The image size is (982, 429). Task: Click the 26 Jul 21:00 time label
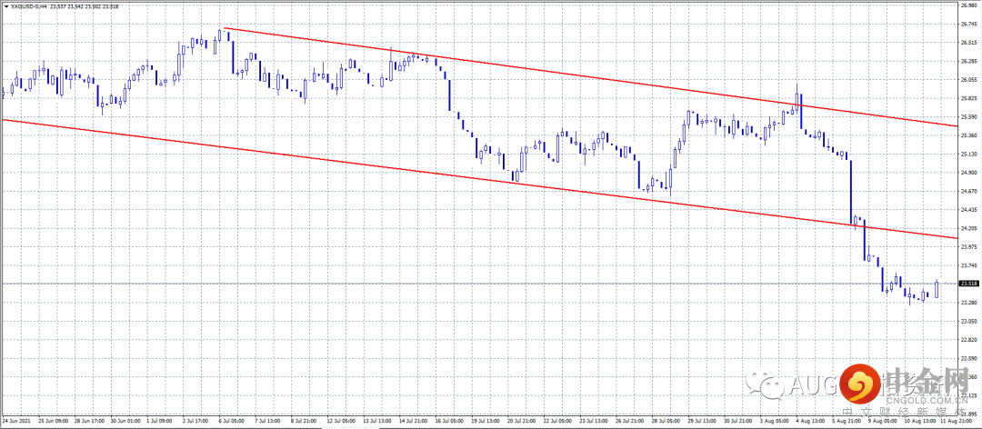point(629,421)
